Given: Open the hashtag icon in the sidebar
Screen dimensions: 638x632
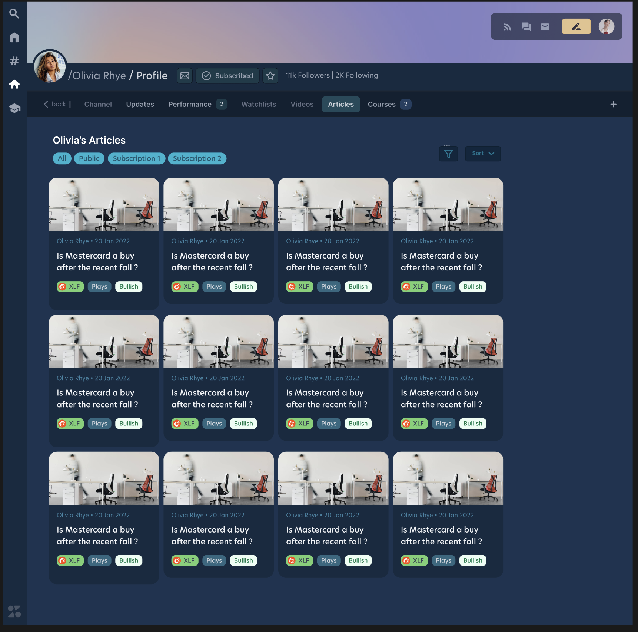Looking at the screenshot, I should (x=14, y=61).
